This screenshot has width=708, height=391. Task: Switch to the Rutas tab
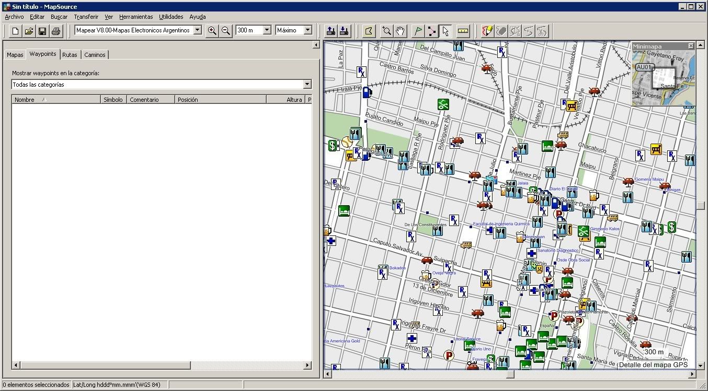(70, 55)
